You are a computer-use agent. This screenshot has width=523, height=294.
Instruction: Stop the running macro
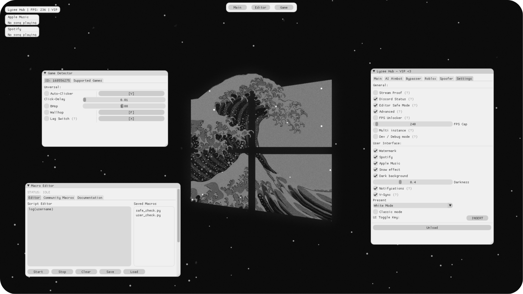pyautogui.click(x=62, y=272)
